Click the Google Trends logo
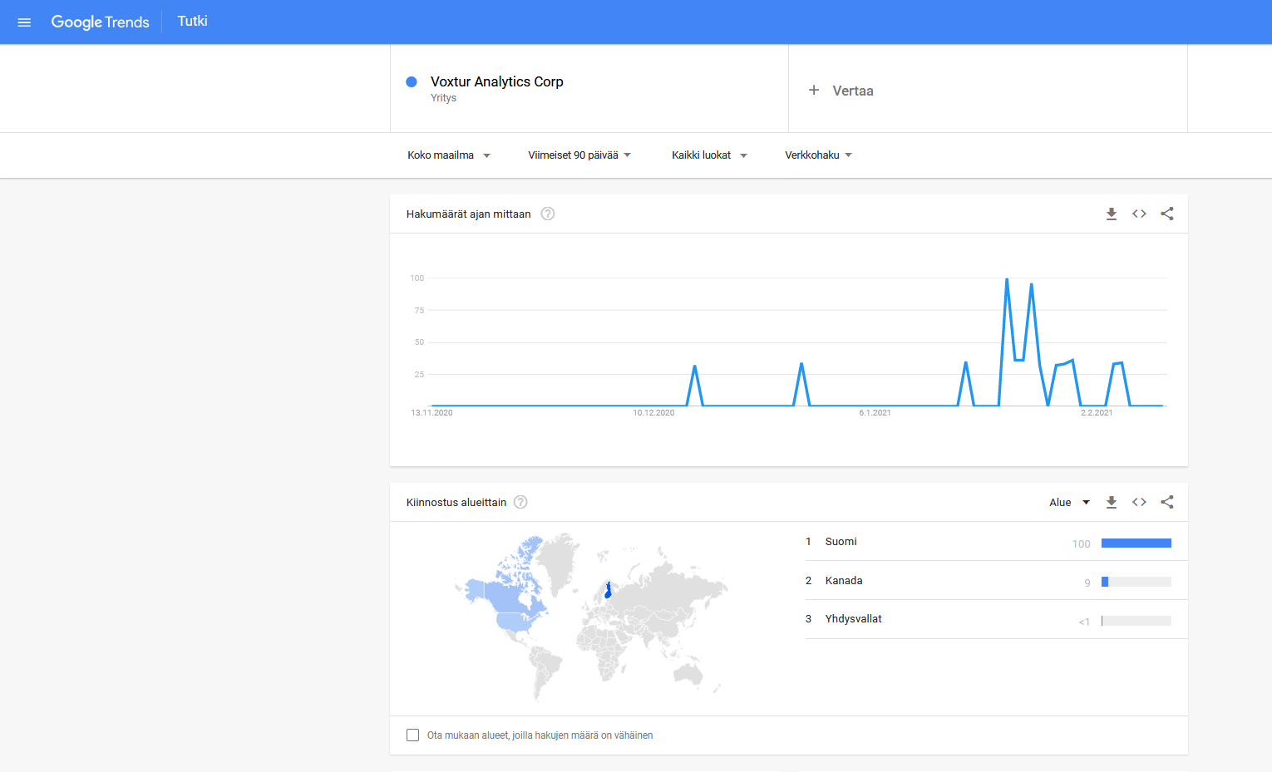This screenshot has height=772, width=1272. (100, 22)
